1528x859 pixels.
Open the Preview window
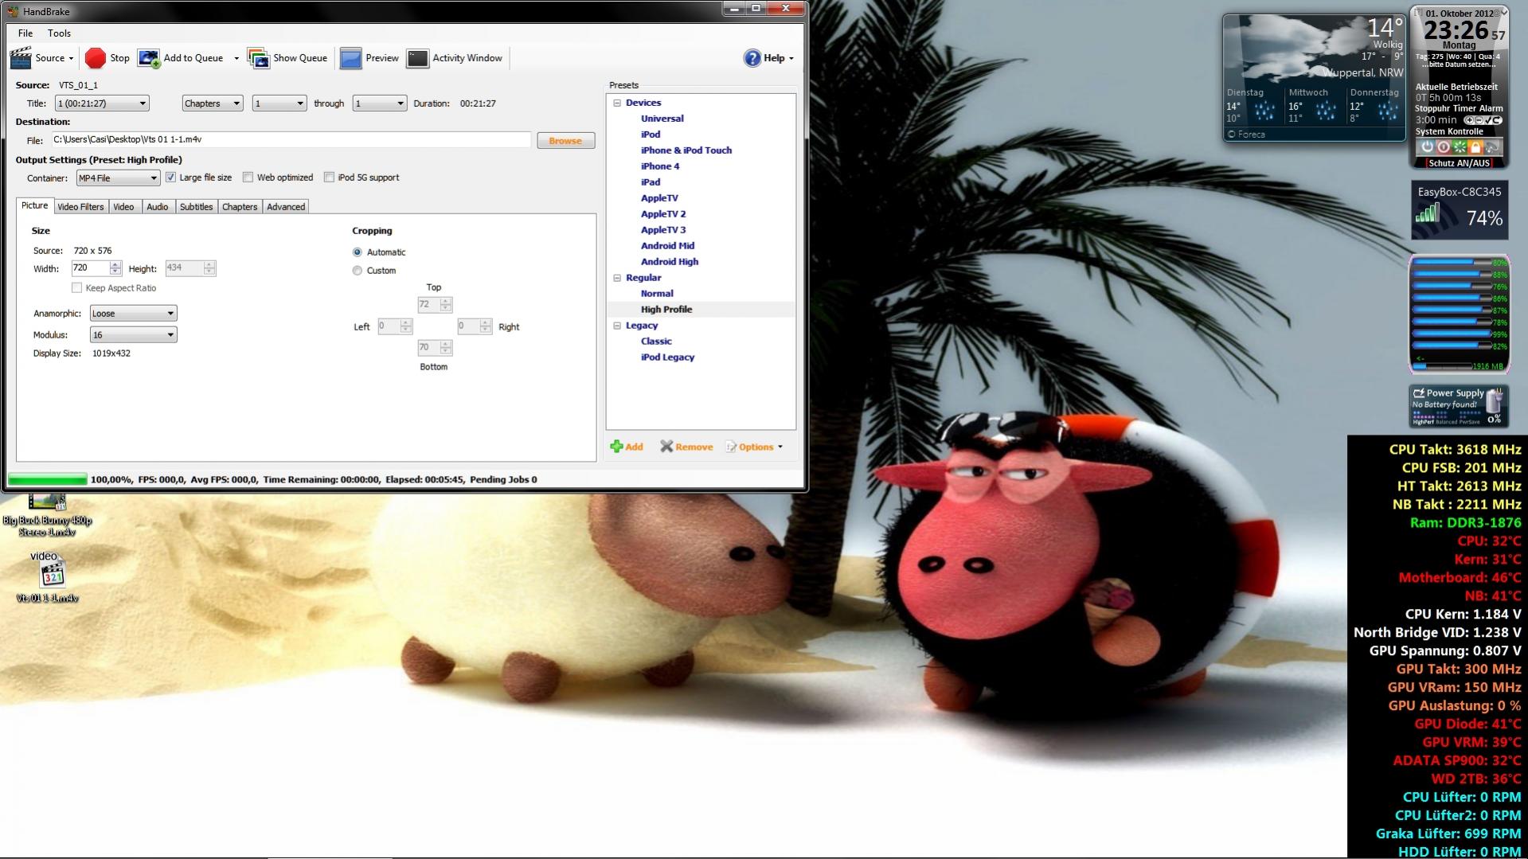click(x=369, y=58)
